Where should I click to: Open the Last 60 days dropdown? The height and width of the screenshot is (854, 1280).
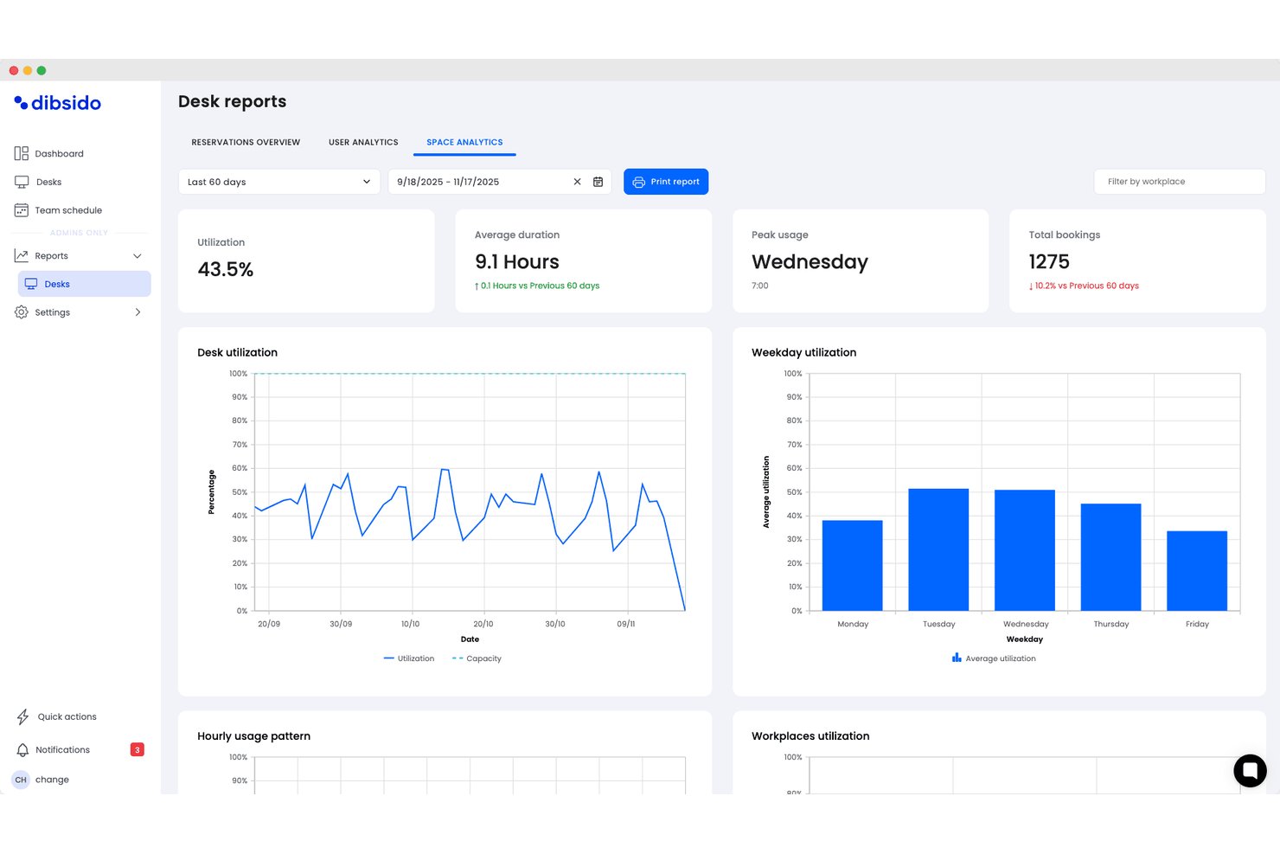(279, 182)
